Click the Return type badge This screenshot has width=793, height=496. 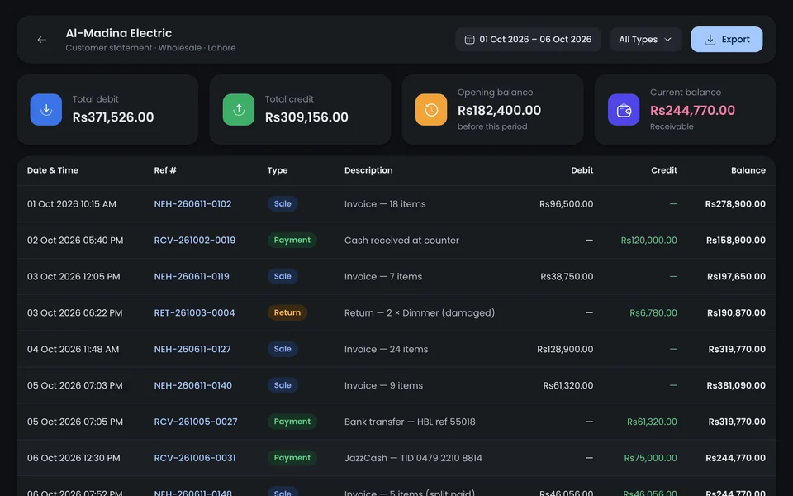tap(287, 312)
